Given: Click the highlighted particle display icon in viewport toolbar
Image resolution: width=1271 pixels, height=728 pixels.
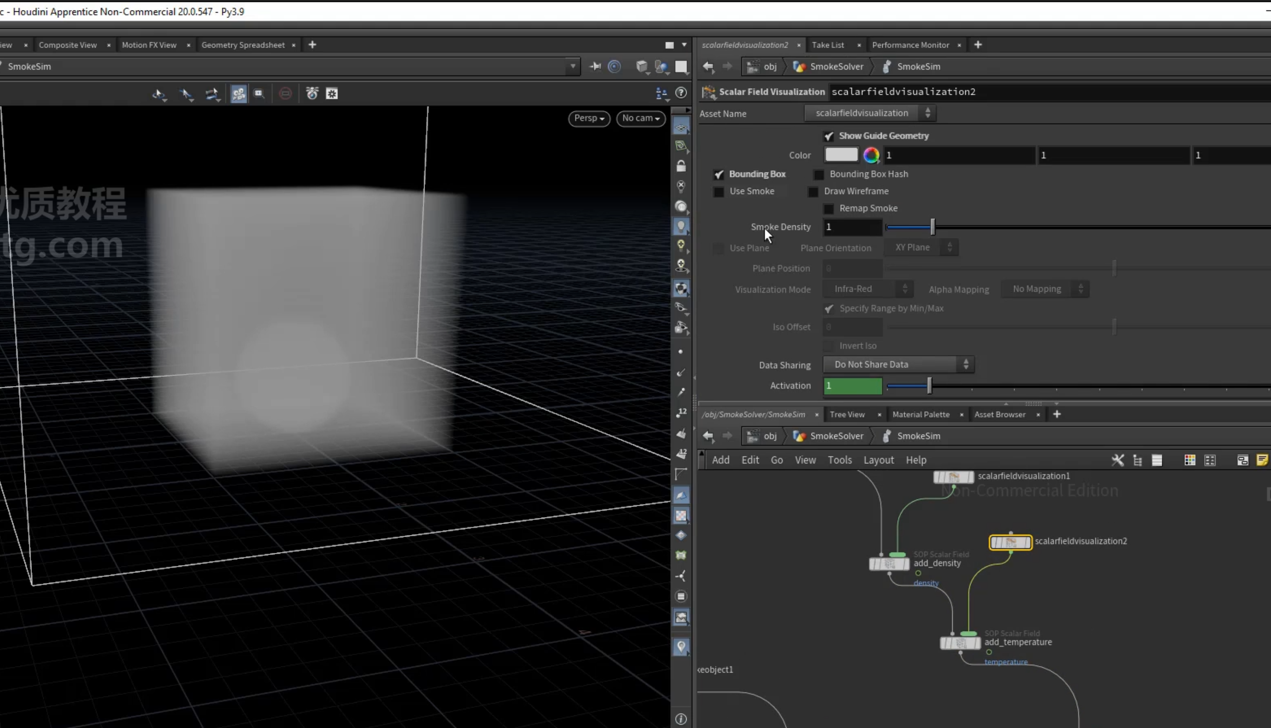Looking at the screenshot, I should click(238, 93).
